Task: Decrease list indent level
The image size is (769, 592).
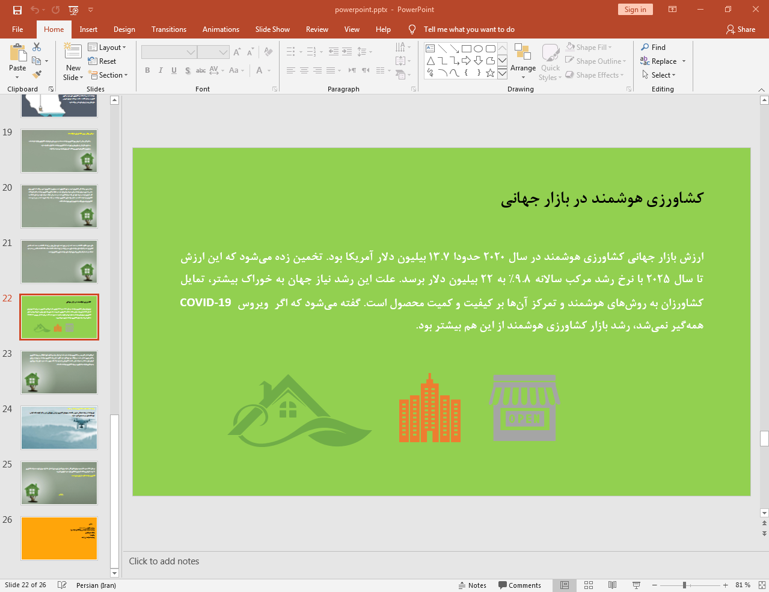Action: point(334,52)
